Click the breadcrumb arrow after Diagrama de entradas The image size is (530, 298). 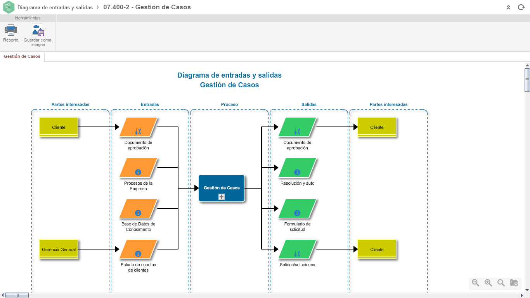point(98,7)
